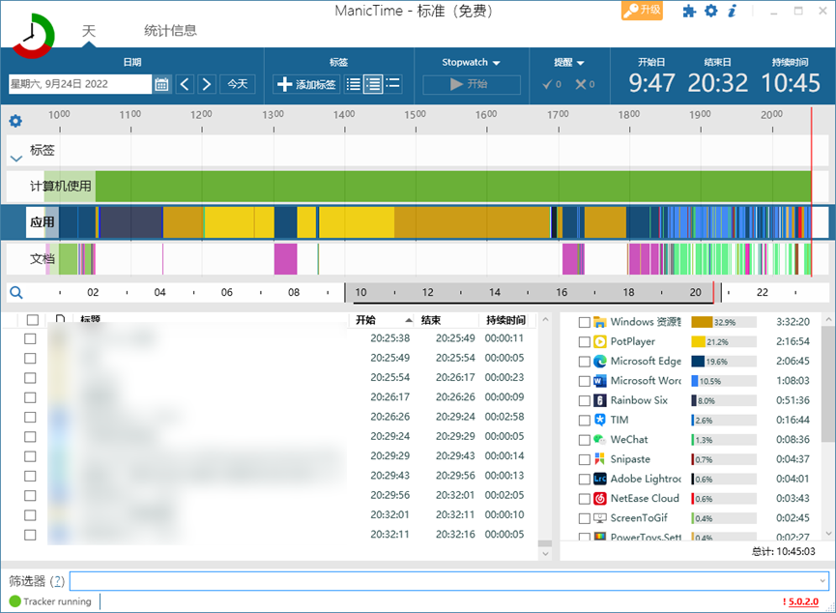Image resolution: width=836 pixels, height=613 pixels.
Task: Switch to the compact list view icon
Action: [x=354, y=84]
